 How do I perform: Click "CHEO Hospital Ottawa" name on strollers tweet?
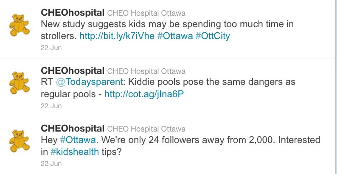pyautogui.click(x=146, y=12)
